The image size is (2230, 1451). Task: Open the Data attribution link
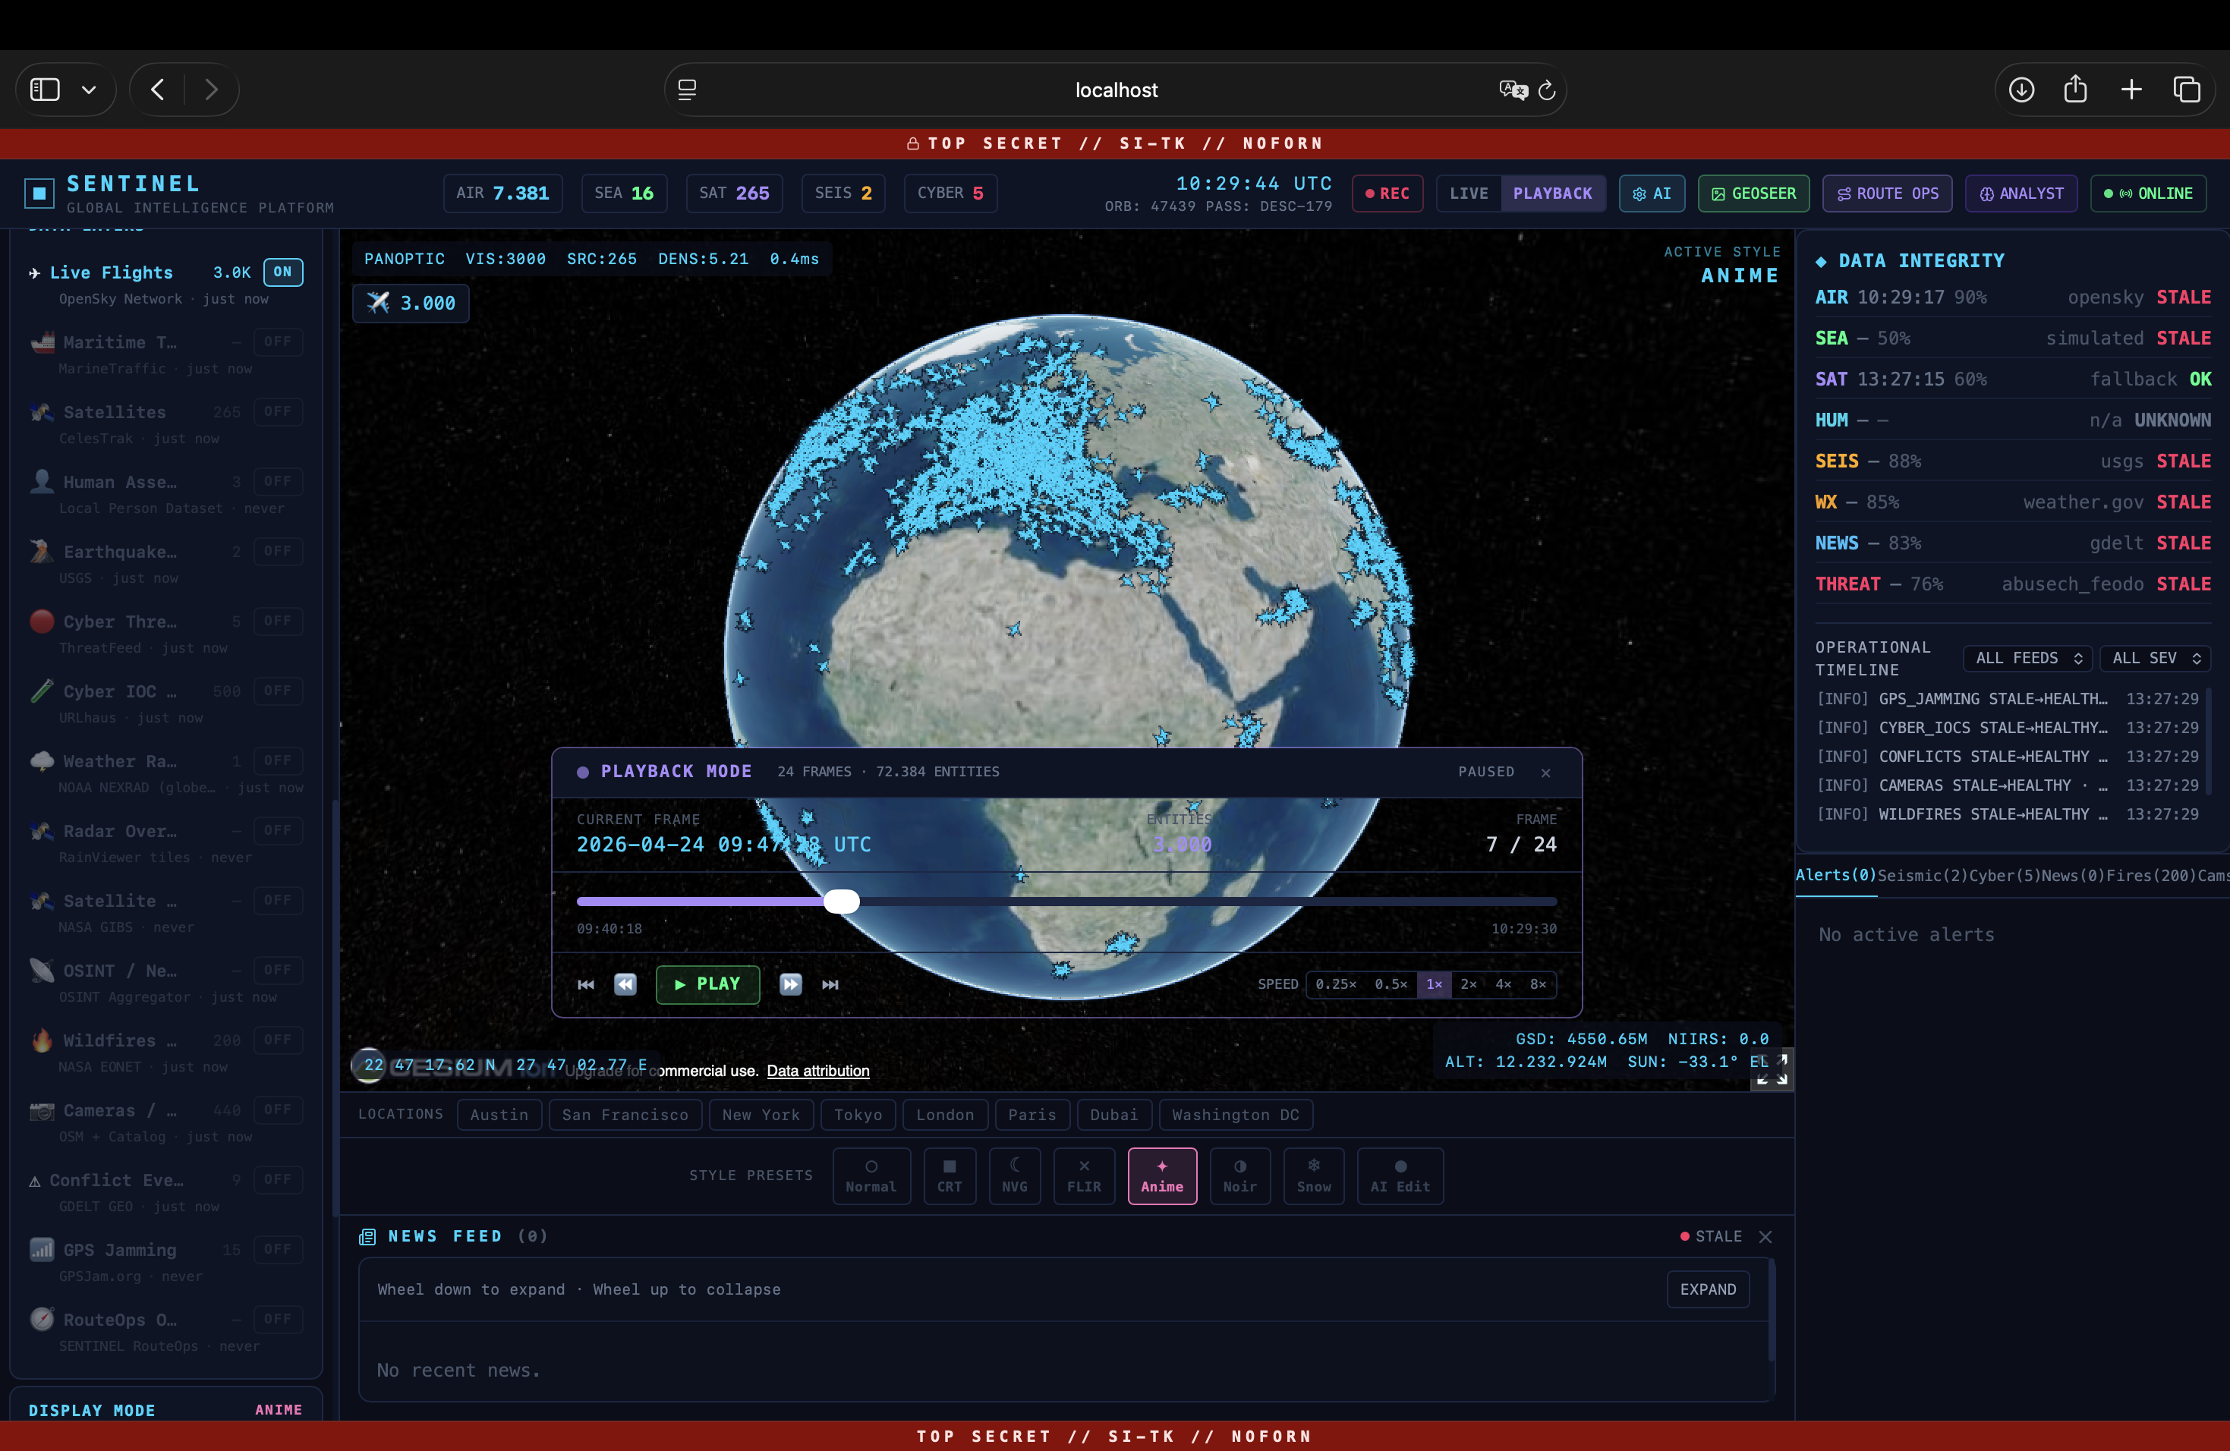pyautogui.click(x=818, y=1071)
